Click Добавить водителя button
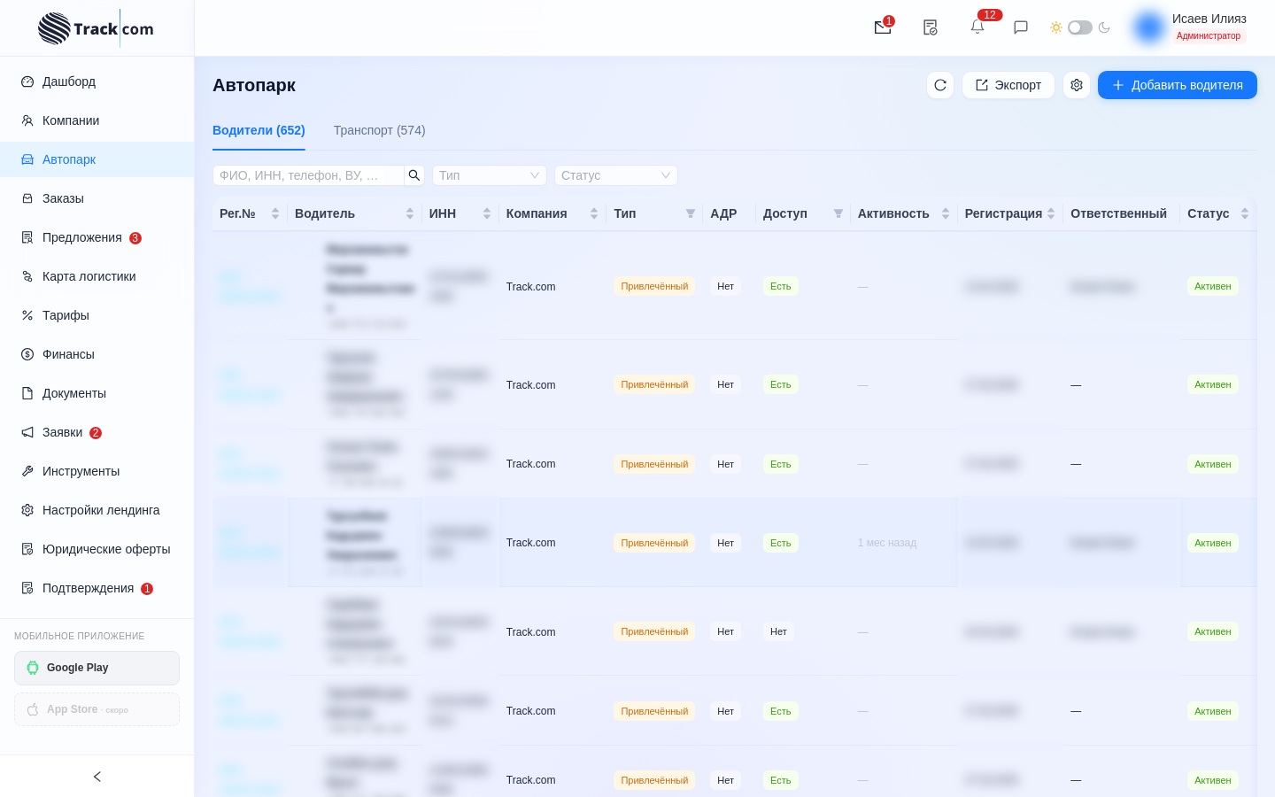The width and height of the screenshot is (1275, 797). pyautogui.click(x=1178, y=85)
